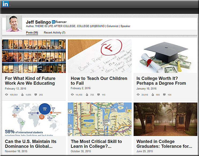Click the date November 18, 2015

point(16,151)
